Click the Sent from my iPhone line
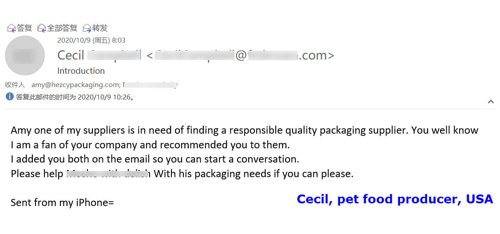 pos(62,203)
